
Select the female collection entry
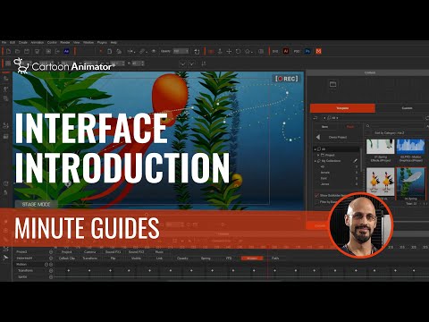(x=324, y=173)
